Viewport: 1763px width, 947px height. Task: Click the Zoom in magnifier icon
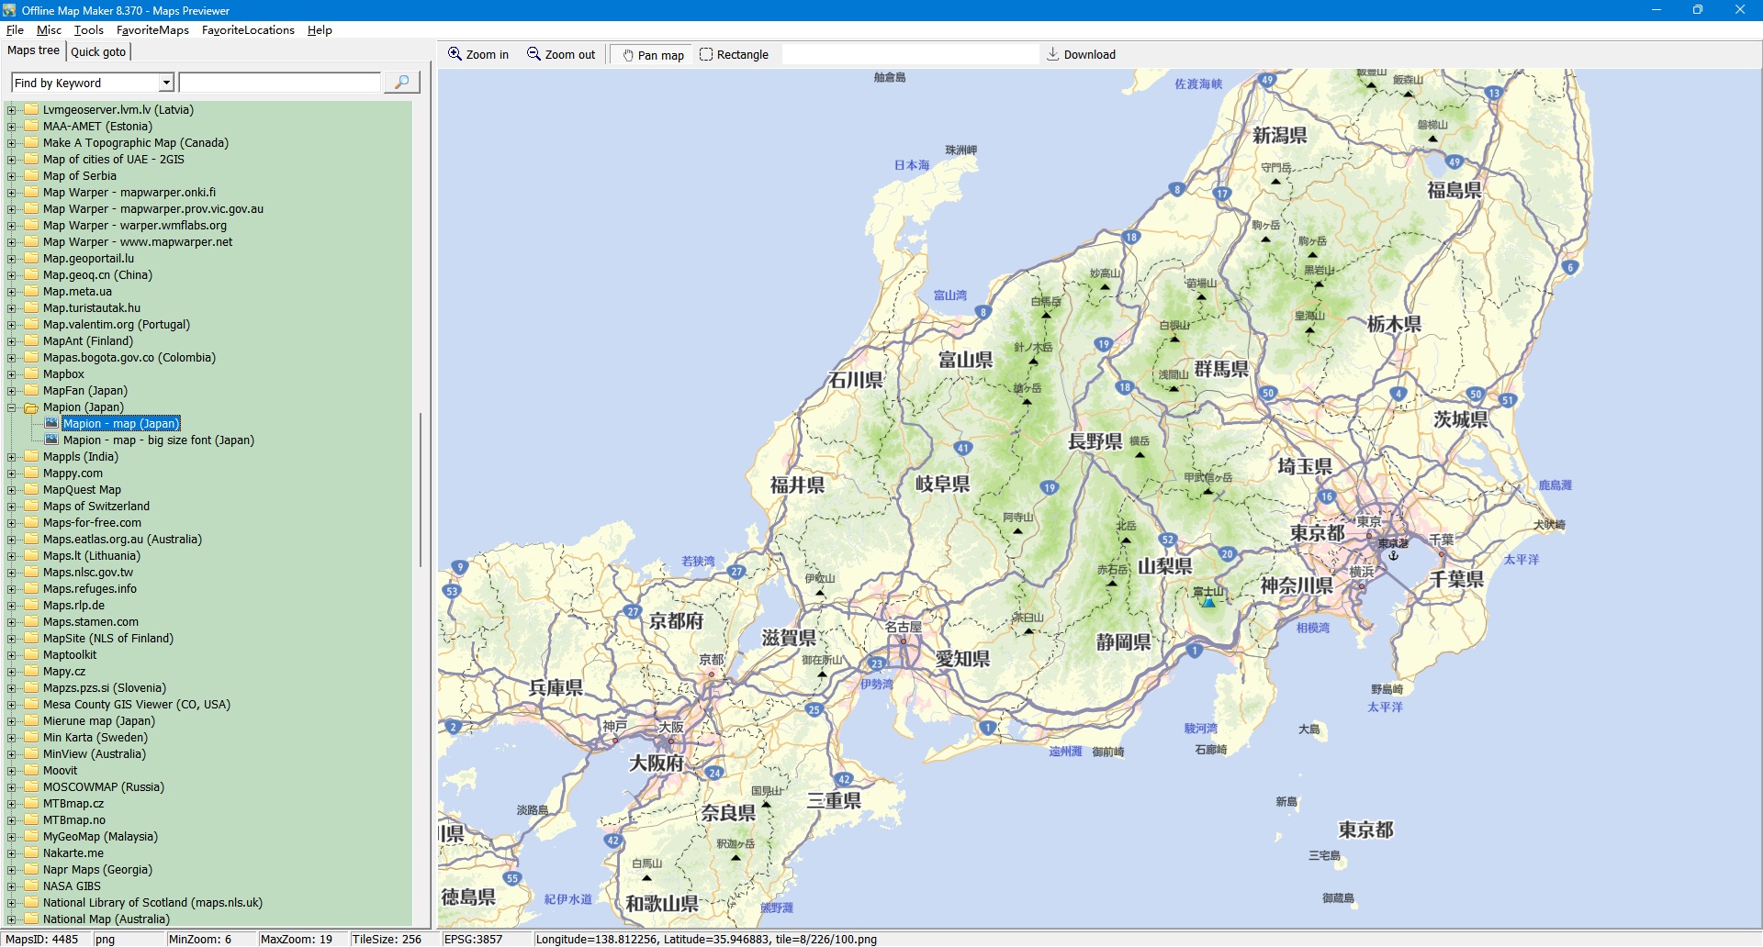[455, 54]
